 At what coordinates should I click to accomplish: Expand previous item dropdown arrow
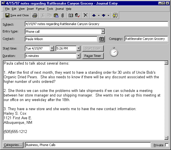99,15
